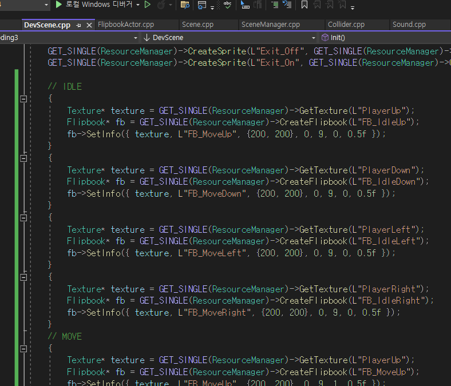The image size is (451, 386).
Task: Collapse the FB_MoveUp block under MOVE comment
Action: pyautogui.click(x=23, y=349)
